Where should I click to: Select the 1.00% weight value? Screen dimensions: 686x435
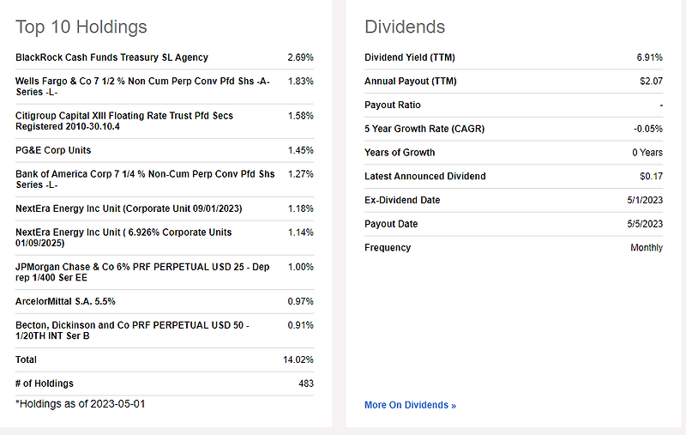(x=300, y=267)
